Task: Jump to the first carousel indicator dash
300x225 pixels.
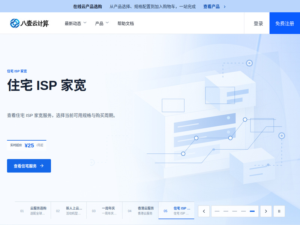Action: (217, 211)
